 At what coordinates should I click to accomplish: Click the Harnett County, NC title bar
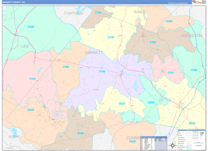click(97, 2)
